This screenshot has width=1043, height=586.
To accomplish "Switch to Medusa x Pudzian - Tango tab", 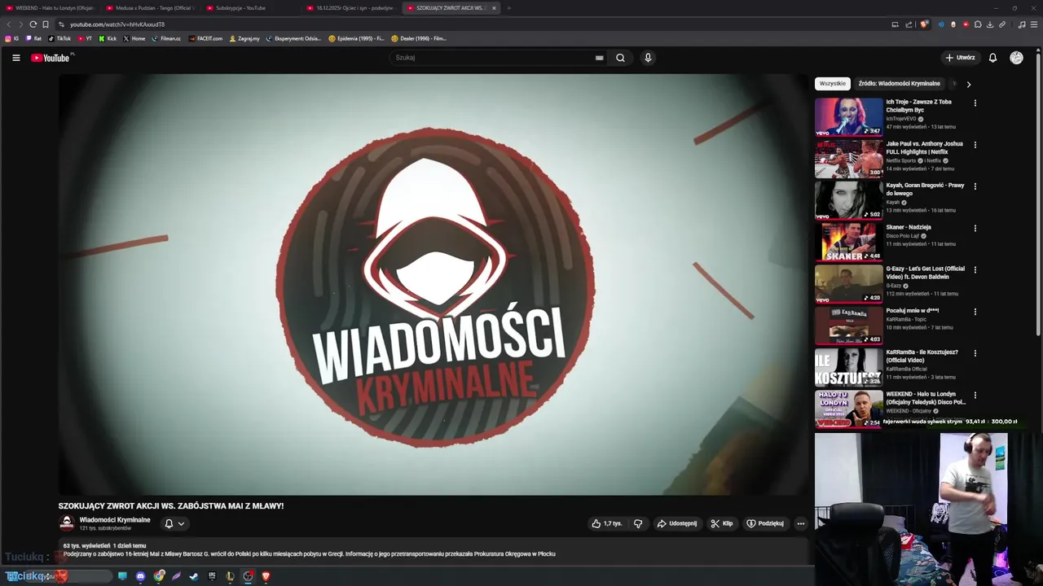I will (x=150, y=8).
